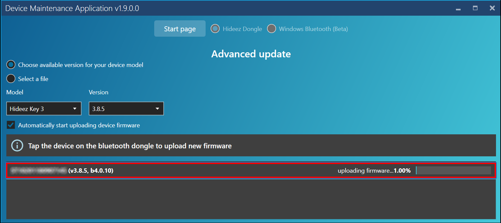The width and height of the screenshot is (501, 223).
Task: Open the Model dropdown showing Hideez Key 3
Action: click(44, 109)
